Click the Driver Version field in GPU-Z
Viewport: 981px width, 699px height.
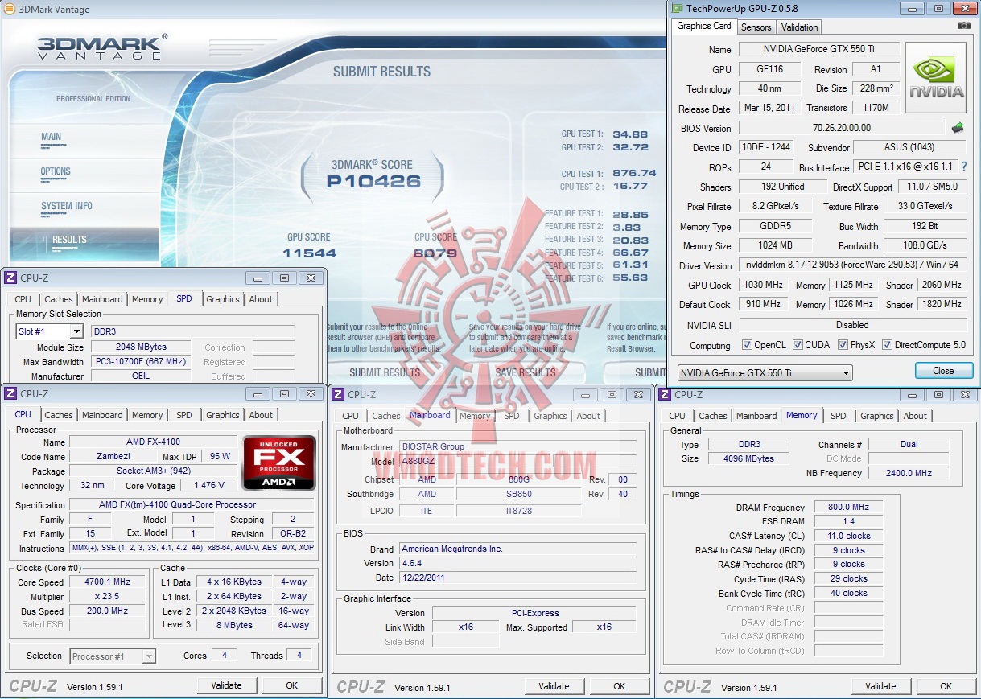tap(853, 265)
